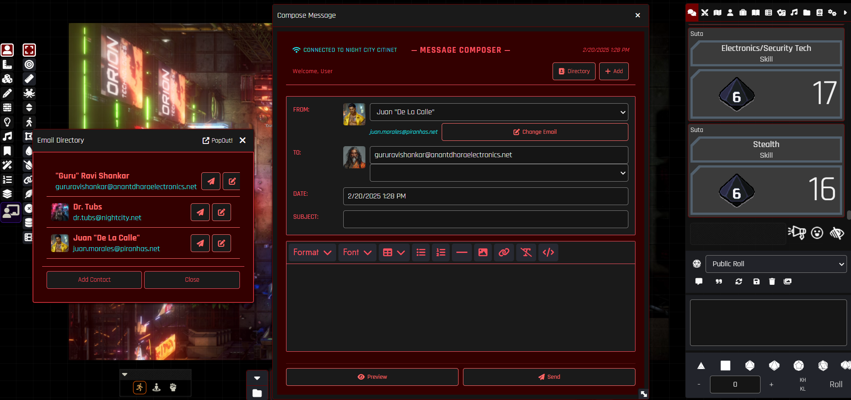The width and height of the screenshot is (851, 400).
Task: Click the save disk icon for chat log
Action: pyautogui.click(x=757, y=281)
